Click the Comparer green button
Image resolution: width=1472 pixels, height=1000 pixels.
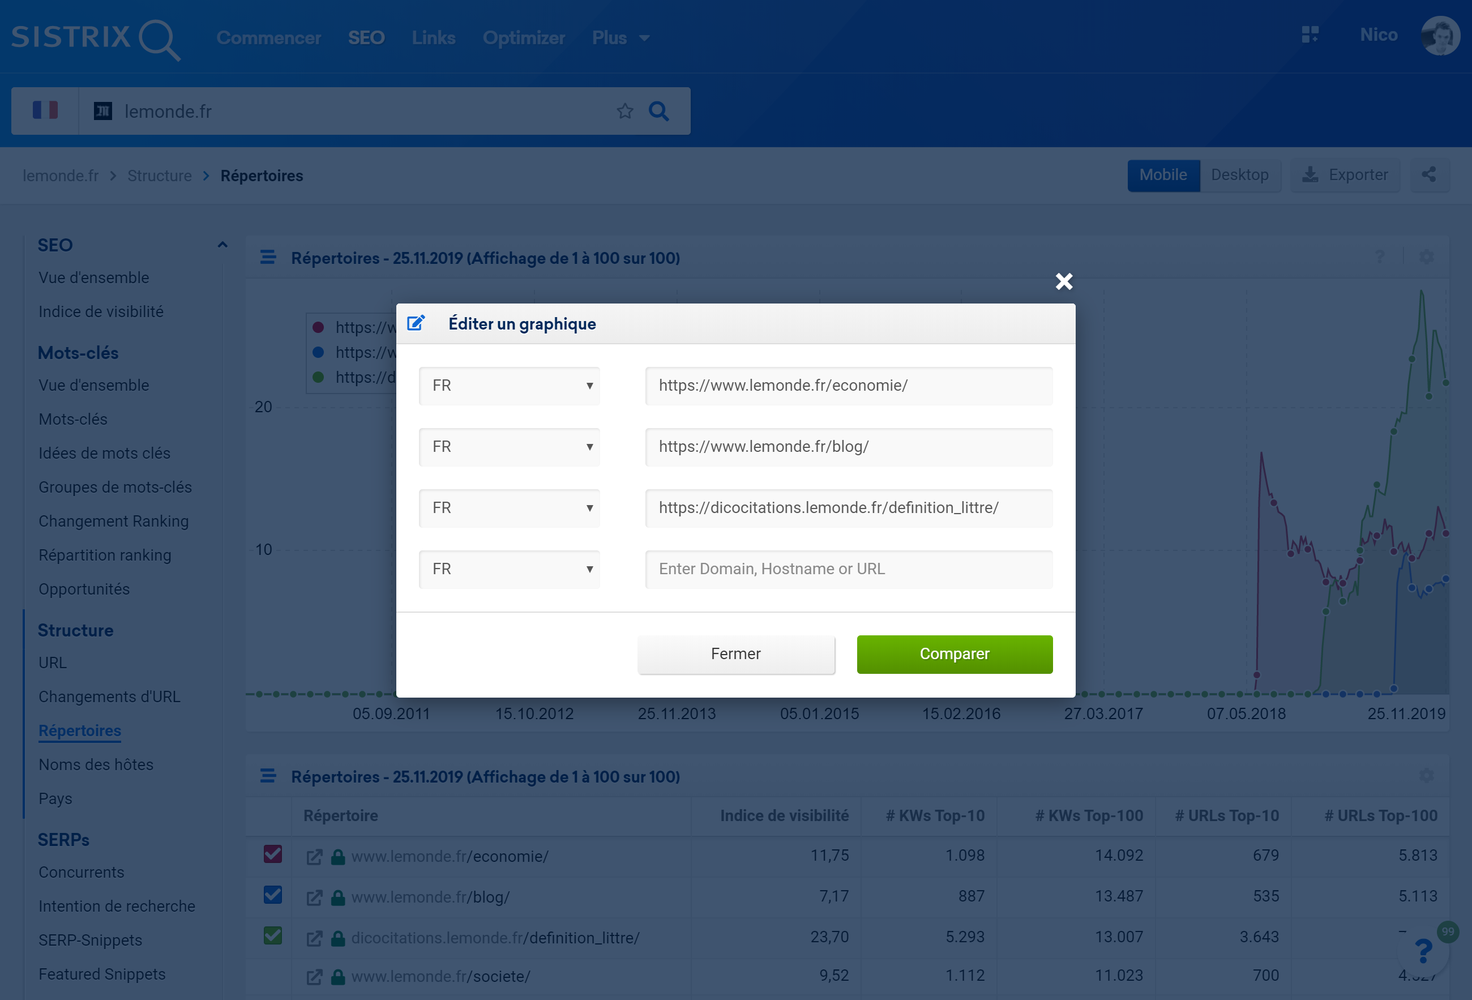(x=954, y=653)
